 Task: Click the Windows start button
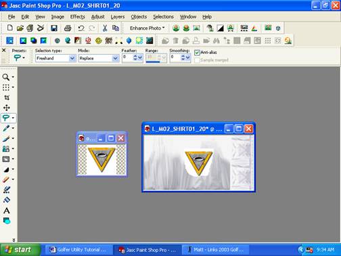pyautogui.click(x=20, y=250)
